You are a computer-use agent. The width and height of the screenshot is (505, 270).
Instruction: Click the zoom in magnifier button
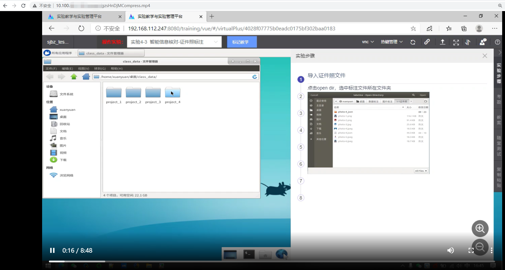pyautogui.click(x=480, y=228)
